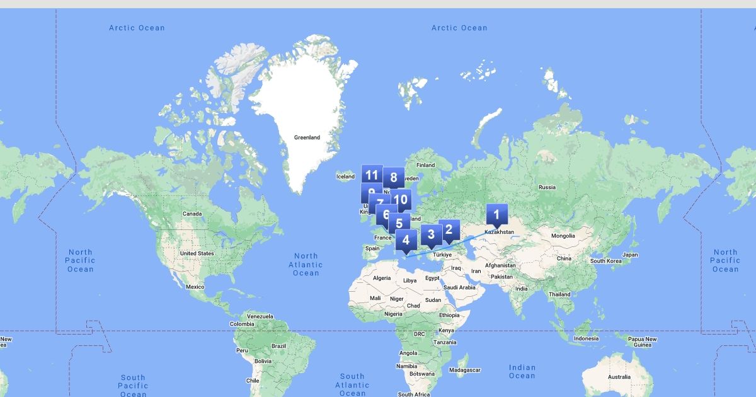Image resolution: width=756 pixels, height=397 pixels.
Task: Click the South Korea label
Action: pos(606,261)
